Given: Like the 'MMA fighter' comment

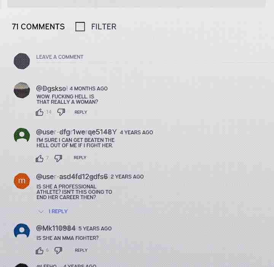Looking at the screenshot, I should (40, 251).
